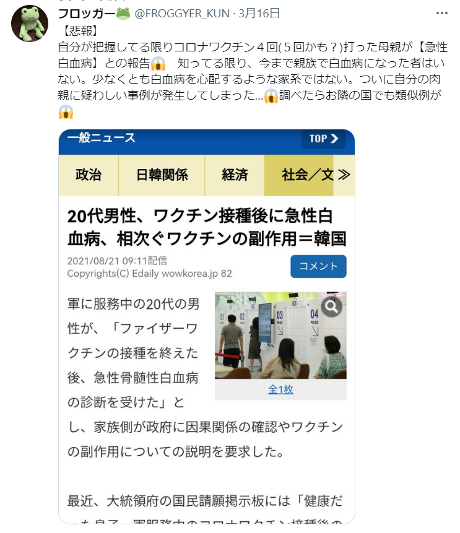460x533 pixels.
Task: Open the frog plush profile avatar
Action: tap(30, 24)
